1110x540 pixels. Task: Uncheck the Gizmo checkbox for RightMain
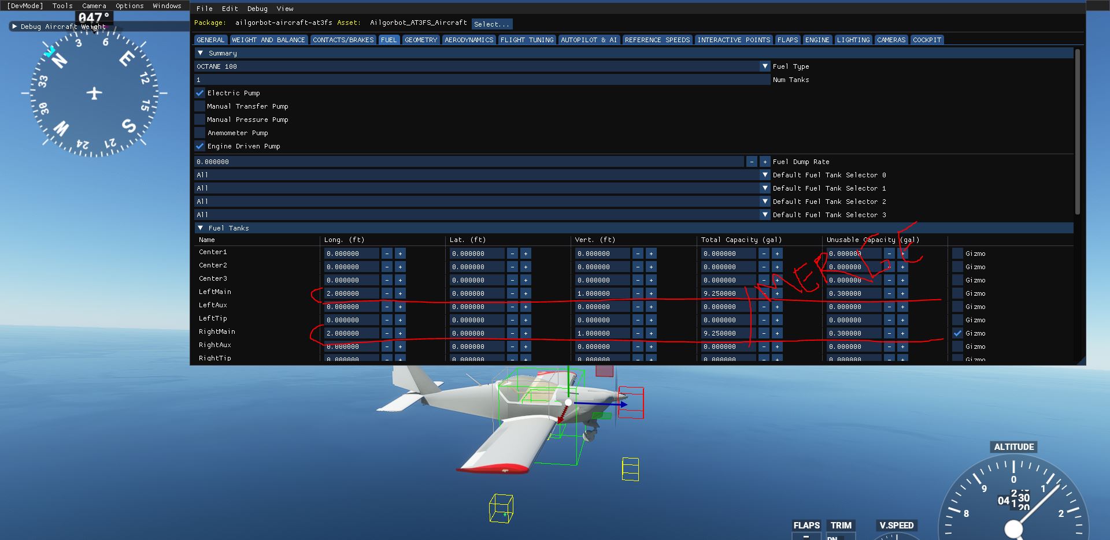958,333
